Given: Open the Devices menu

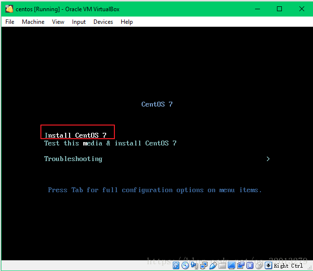Looking at the screenshot, I should click(103, 22).
